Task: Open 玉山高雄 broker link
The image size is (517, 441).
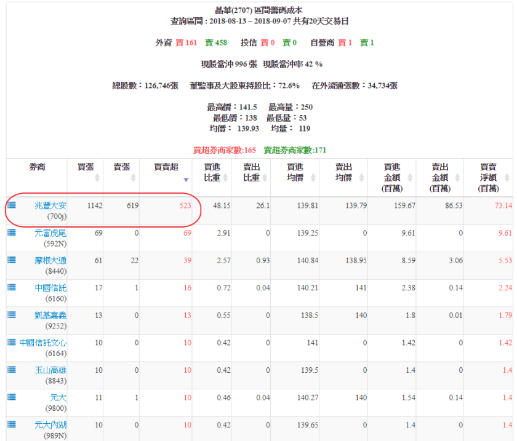Action: point(50,370)
